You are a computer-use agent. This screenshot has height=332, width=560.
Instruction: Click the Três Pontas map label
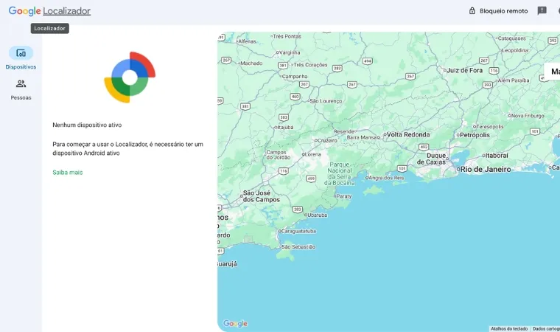coord(287,36)
